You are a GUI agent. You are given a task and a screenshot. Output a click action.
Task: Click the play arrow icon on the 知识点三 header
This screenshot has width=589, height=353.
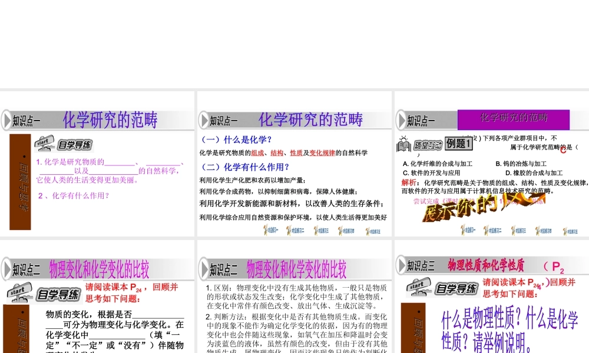[x=401, y=265]
